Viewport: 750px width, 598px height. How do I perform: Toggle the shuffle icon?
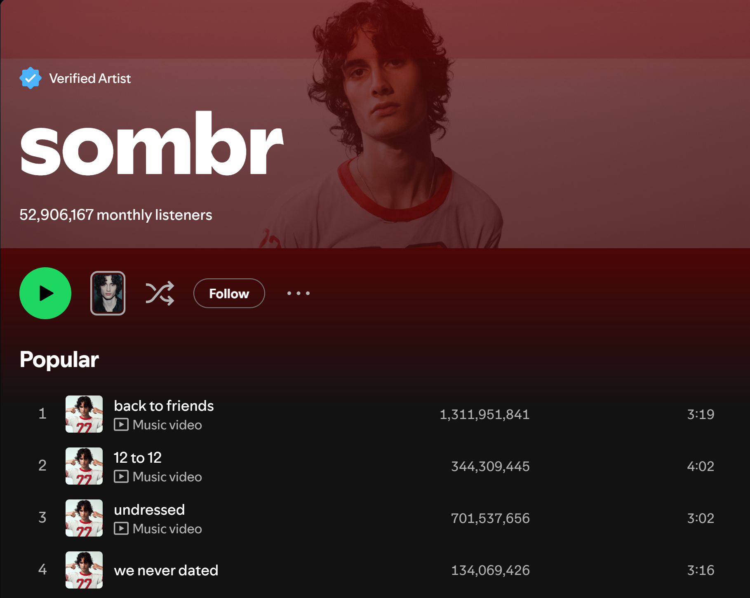pos(160,293)
